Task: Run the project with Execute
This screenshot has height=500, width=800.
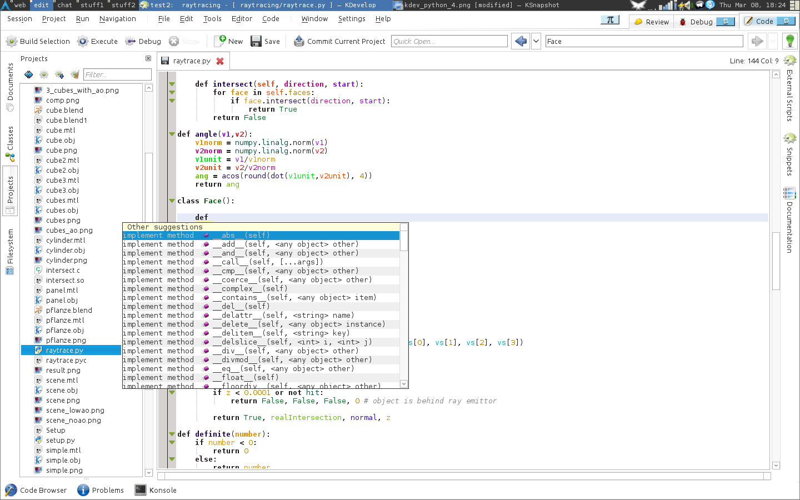Action: click(x=98, y=42)
